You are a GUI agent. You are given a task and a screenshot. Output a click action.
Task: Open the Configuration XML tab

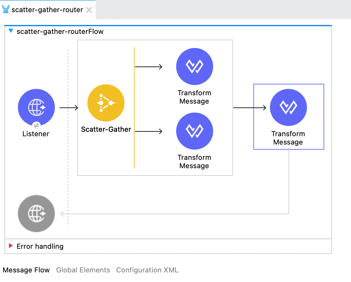pyautogui.click(x=147, y=270)
